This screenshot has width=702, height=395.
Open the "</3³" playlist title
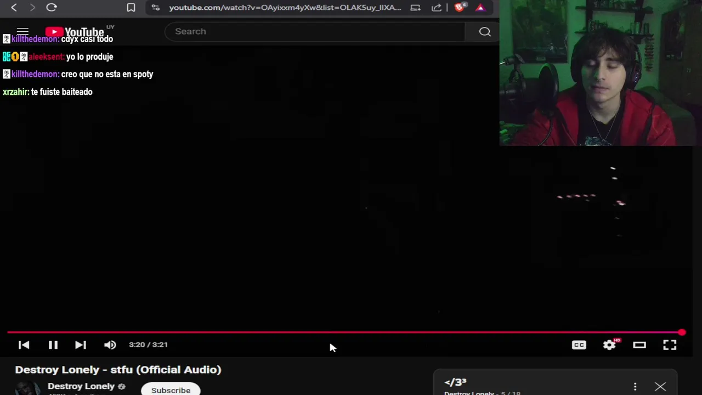click(455, 382)
